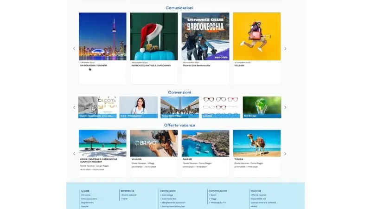Go to previous slide in Comunicazioni carousel
Image resolution: width=371 pixels, height=209 pixels.
coord(74,49)
